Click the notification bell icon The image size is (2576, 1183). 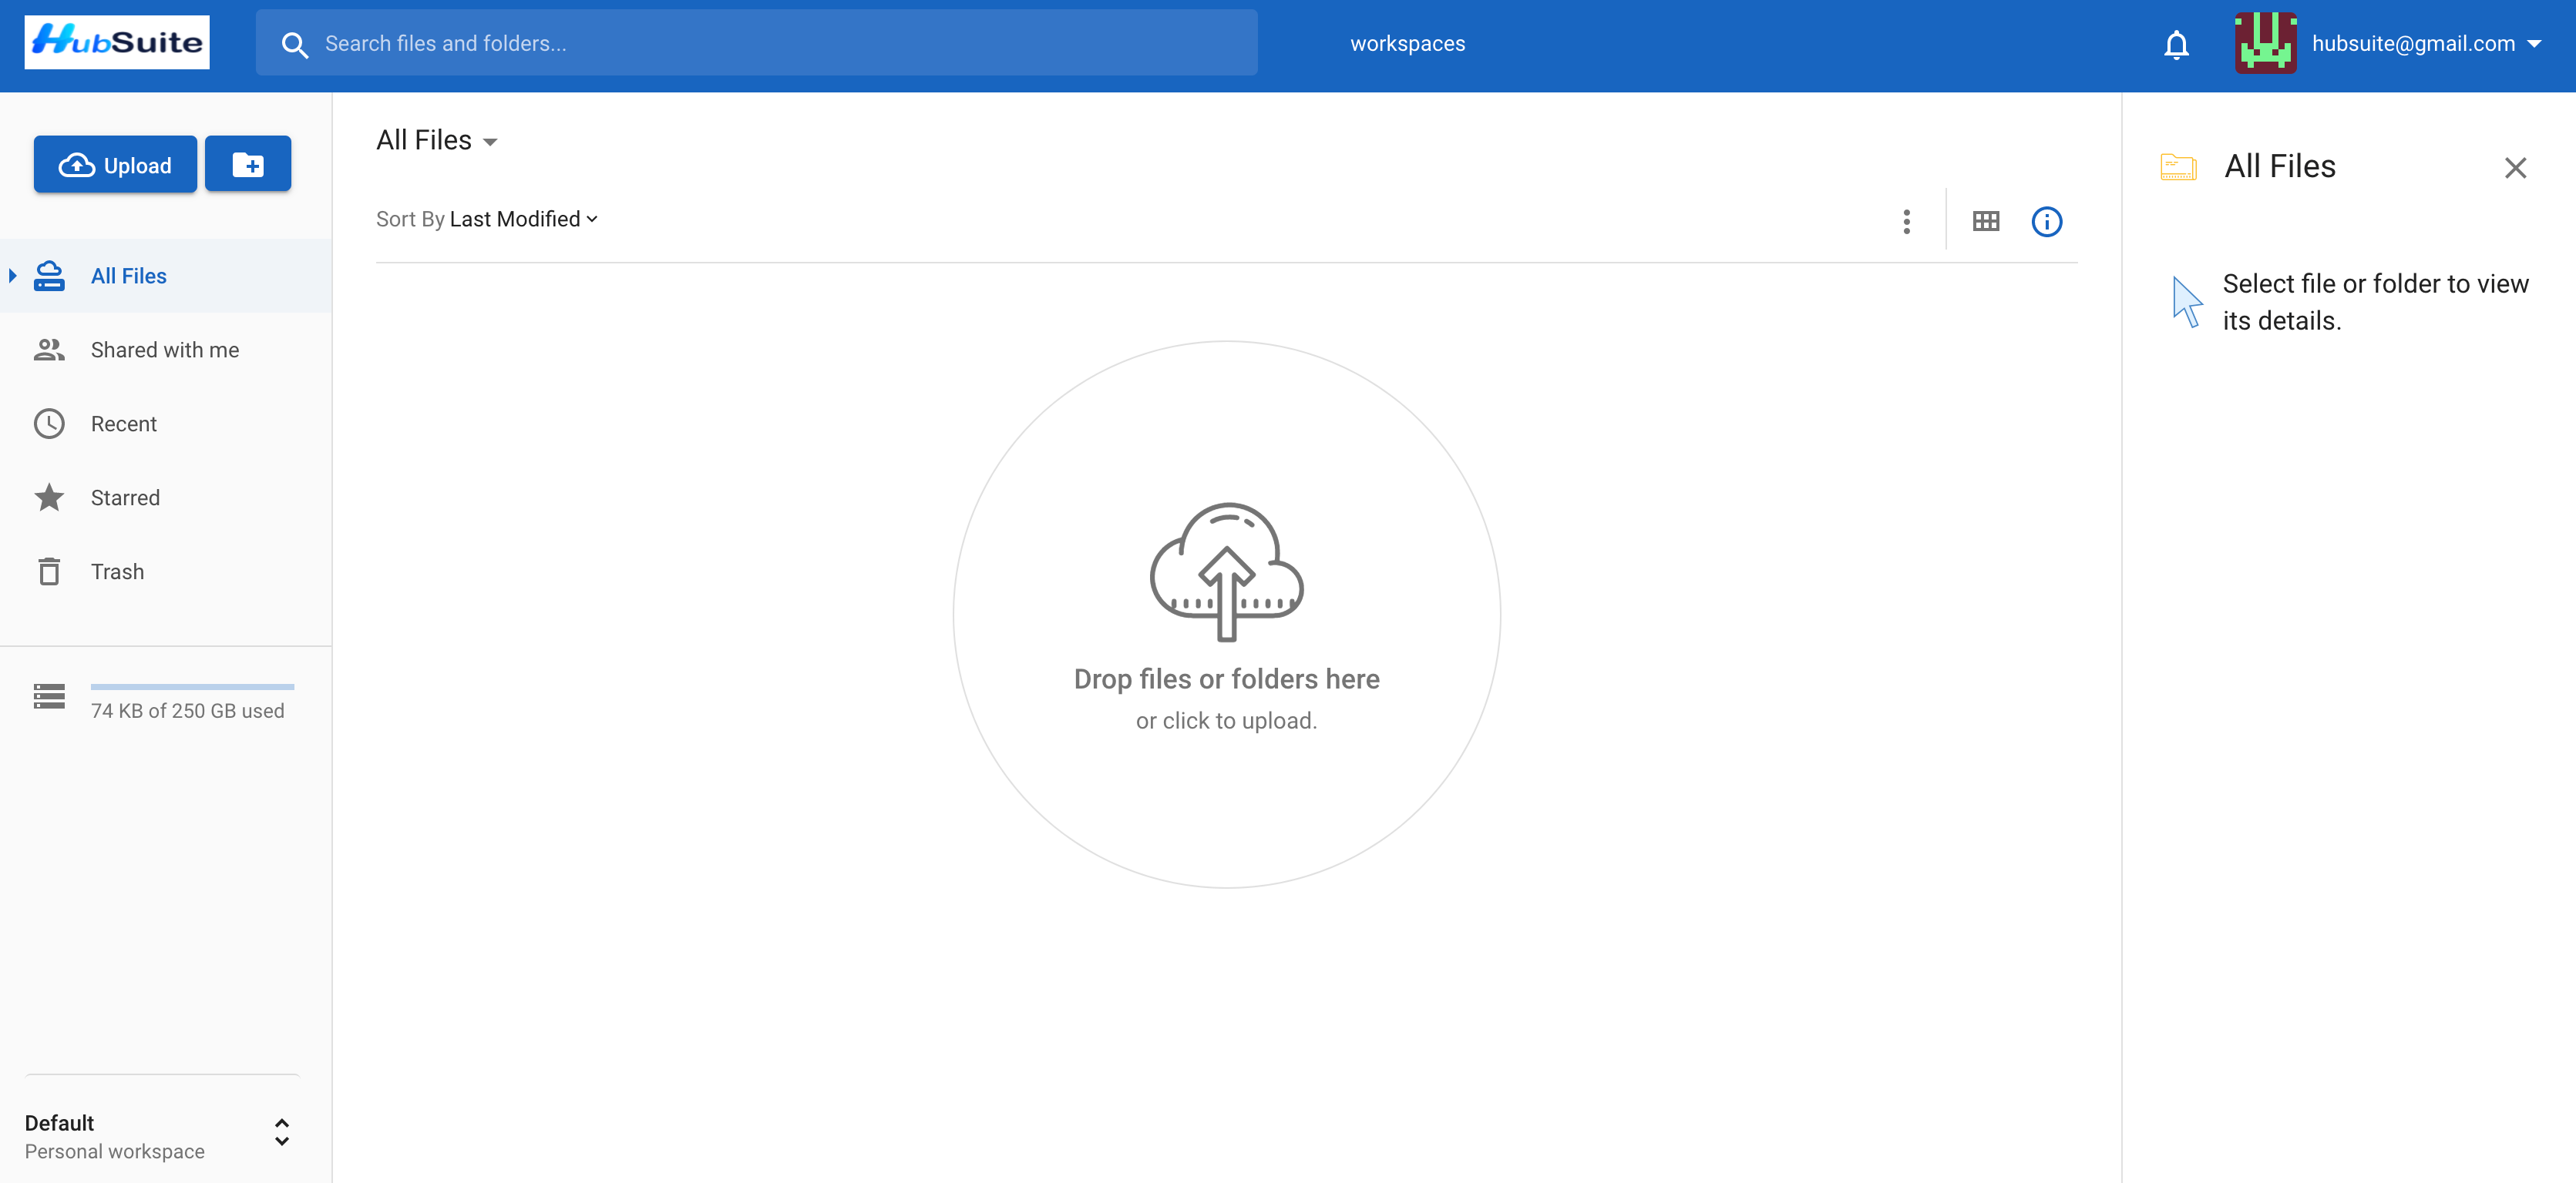(x=2175, y=45)
